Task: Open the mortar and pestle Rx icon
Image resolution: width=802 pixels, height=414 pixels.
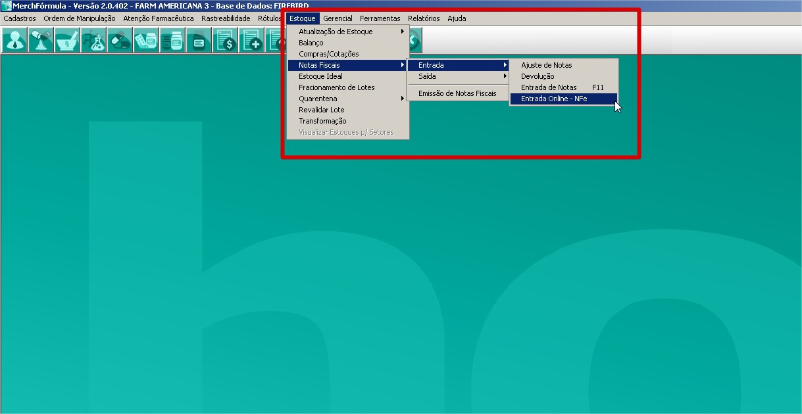Action: (x=66, y=41)
